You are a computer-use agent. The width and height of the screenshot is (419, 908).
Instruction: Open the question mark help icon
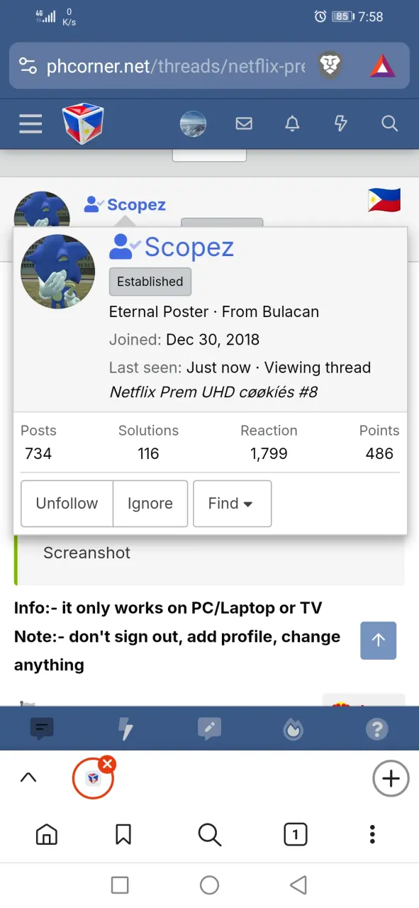[x=376, y=729]
